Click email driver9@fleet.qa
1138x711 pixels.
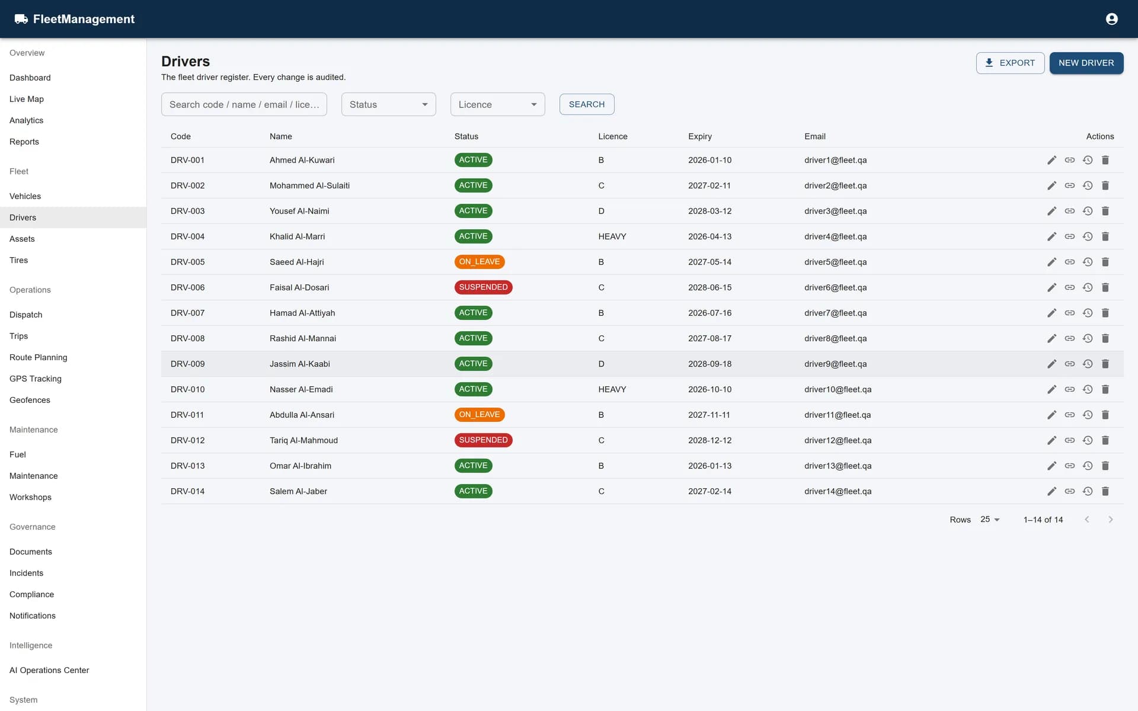pyautogui.click(x=835, y=364)
